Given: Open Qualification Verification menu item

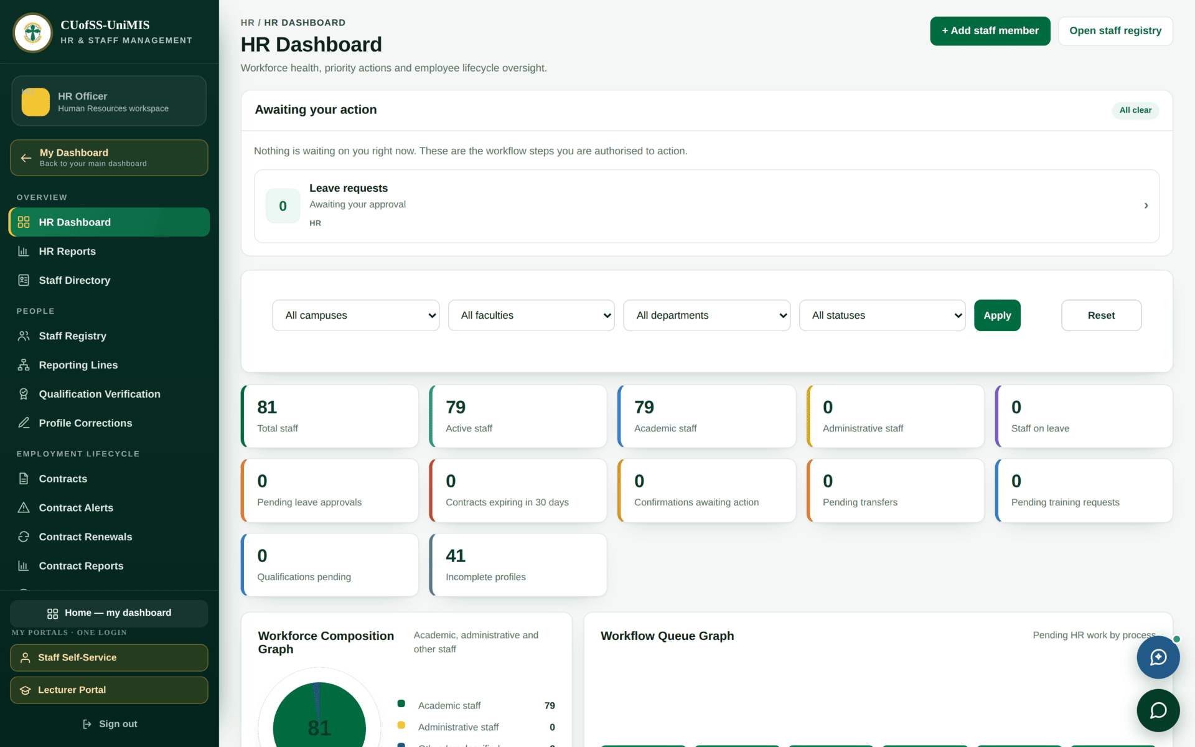Looking at the screenshot, I should pyautogui.click(x=109, y=394).
